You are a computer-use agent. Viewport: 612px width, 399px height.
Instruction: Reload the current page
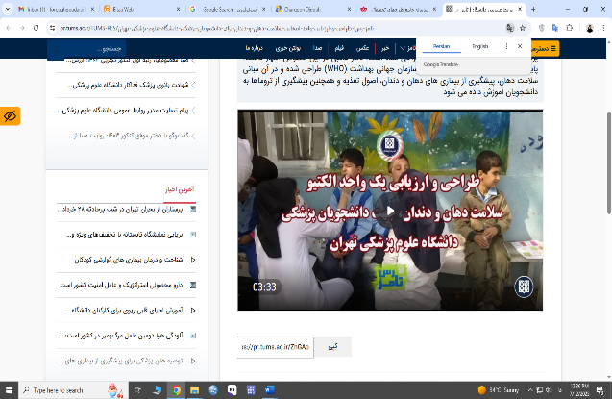click(36, 28)
